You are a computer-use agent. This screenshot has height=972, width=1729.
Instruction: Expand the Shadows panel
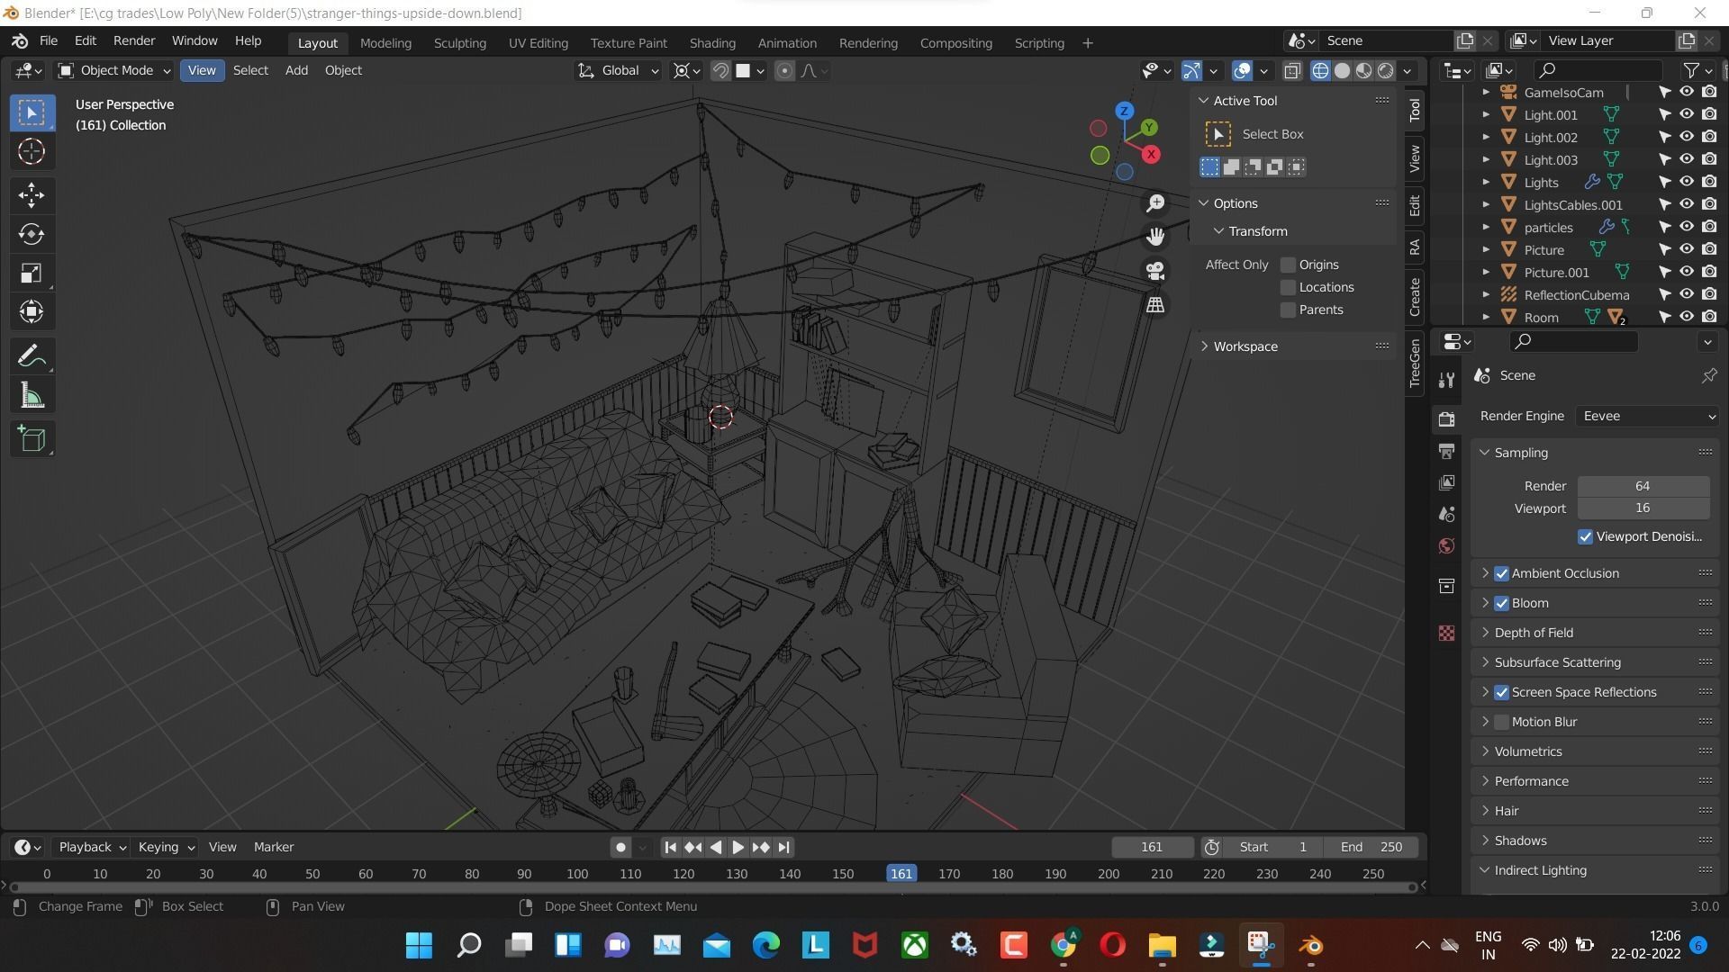point(1519,841)
